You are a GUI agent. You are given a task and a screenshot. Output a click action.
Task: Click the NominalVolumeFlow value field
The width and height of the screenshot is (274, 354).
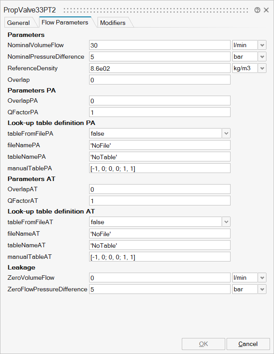tap(160, 45)
